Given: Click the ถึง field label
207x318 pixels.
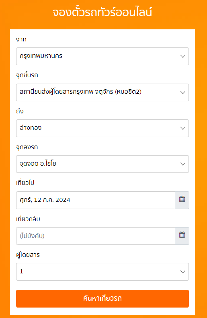Looking at the screenshot, I should tap(20, 111).
